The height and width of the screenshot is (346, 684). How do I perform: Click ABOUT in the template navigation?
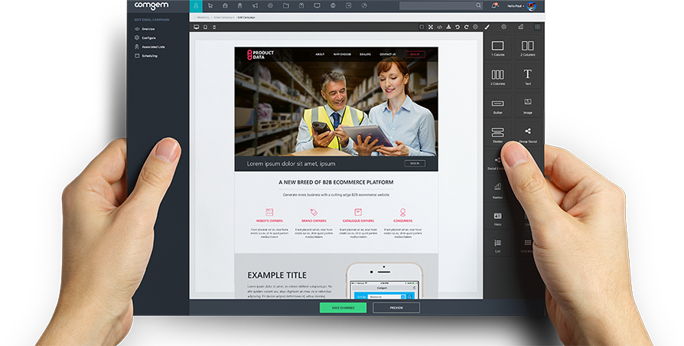[x=320, y=54]
